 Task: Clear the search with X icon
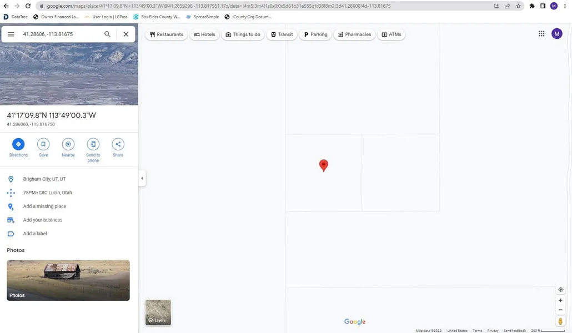click(x=126, y=34)
